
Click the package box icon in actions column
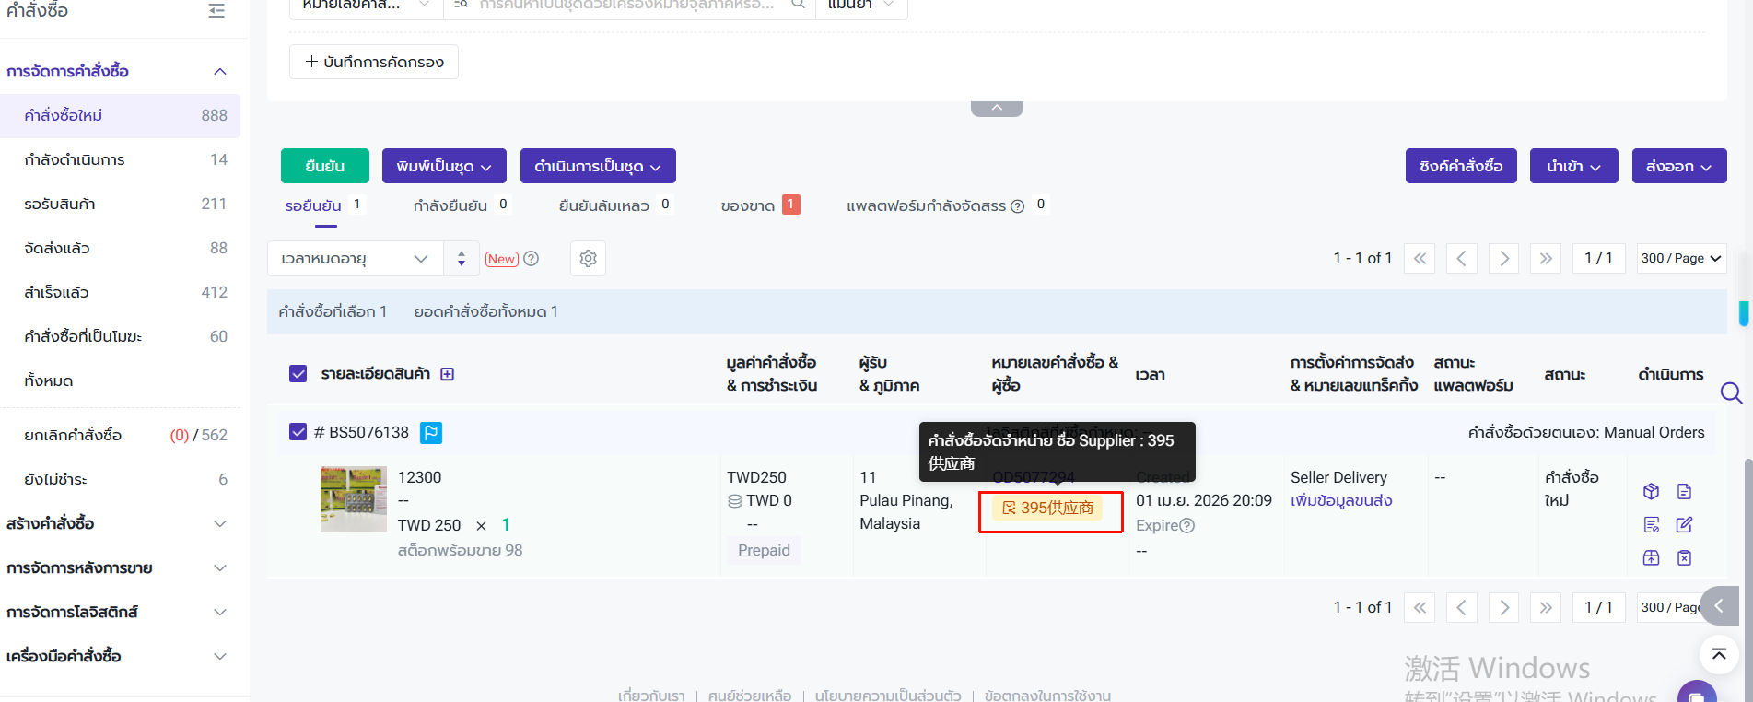(x=1651, y=492)
